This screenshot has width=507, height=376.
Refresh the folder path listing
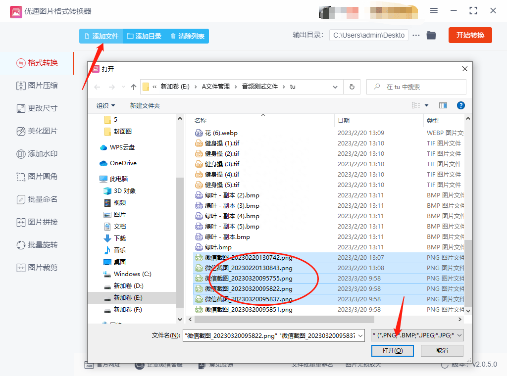pyautogui.click(x=352, y=87)
